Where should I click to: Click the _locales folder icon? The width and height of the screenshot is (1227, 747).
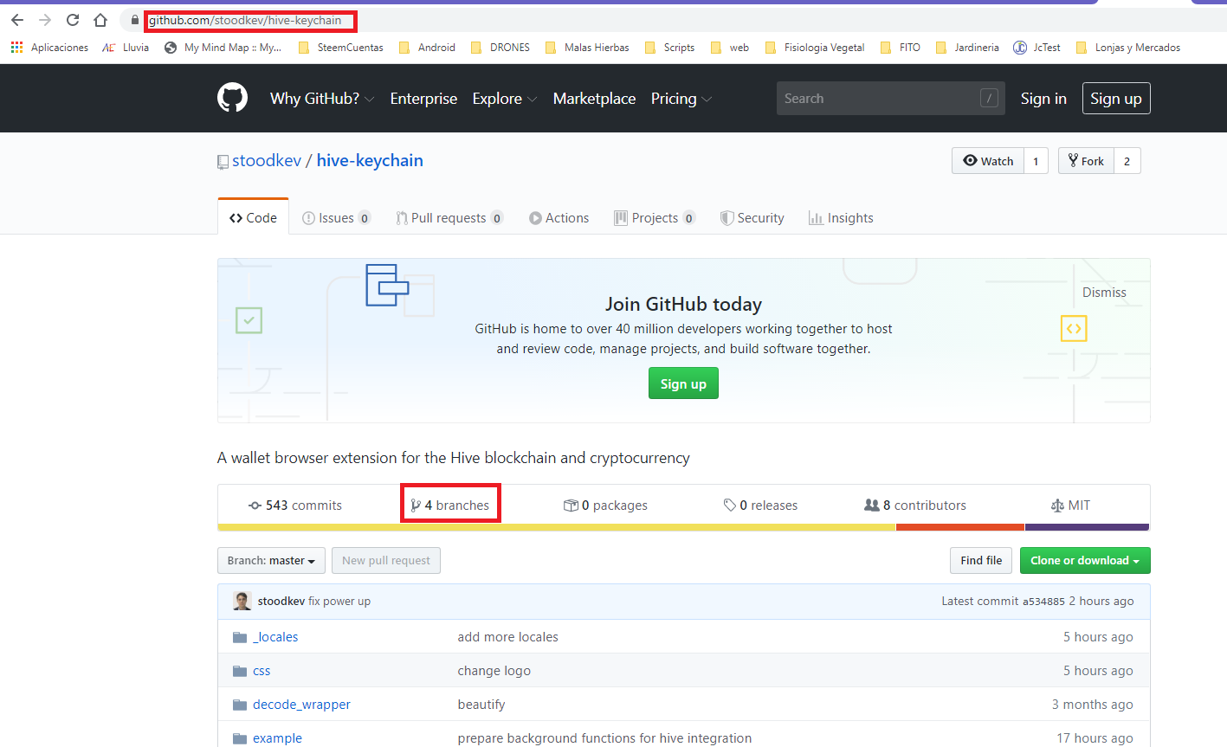(x=240, y=637)
